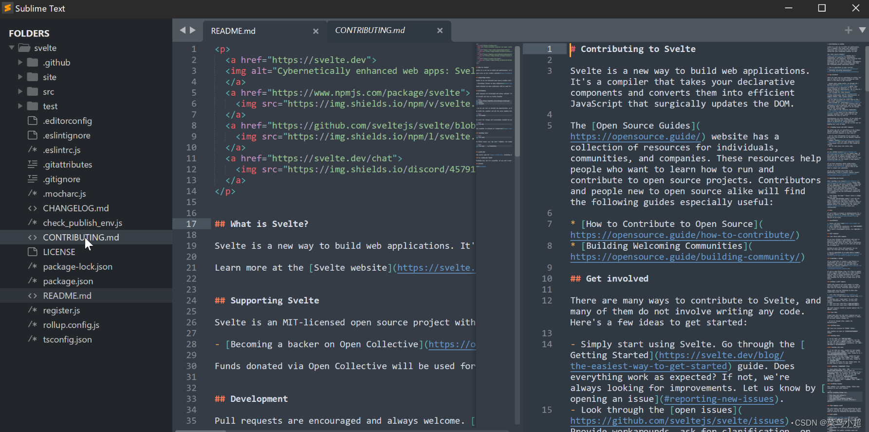This screenshot has width=869, height=432.
Task: Expand the .github folder arrow
Action: point(20,62)
